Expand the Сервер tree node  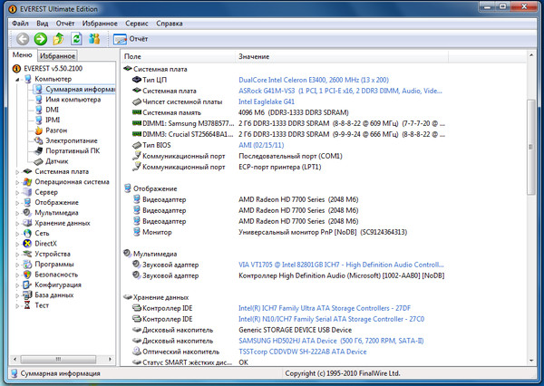pyautogui.click(x=17, y=192)
